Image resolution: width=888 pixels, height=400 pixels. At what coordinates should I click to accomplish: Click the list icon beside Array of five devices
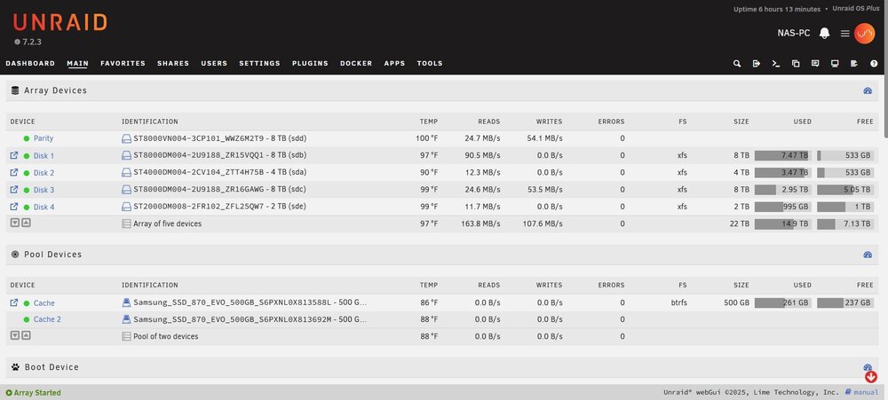(x=126, y=224)
